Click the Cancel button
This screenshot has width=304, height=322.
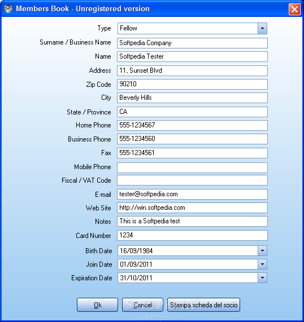pos(142,305)
